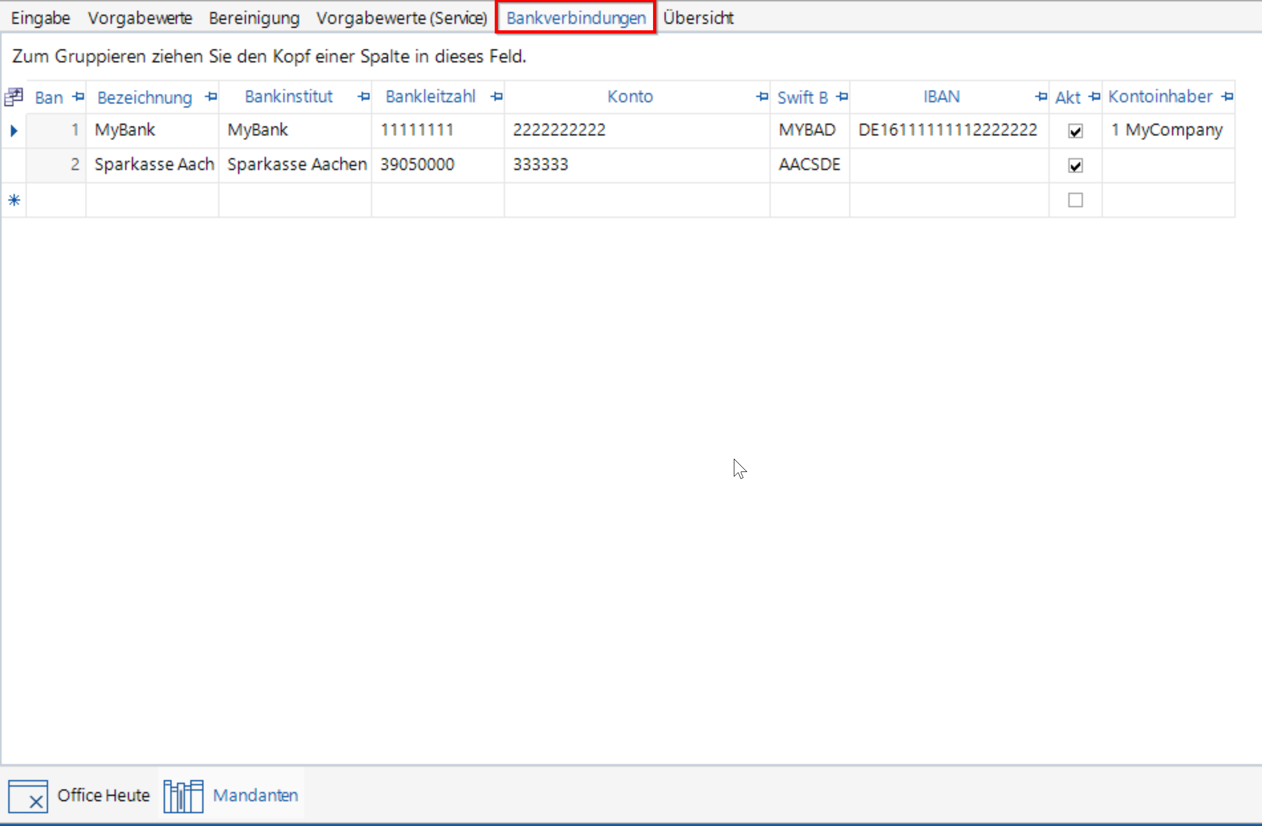Open the Vorgabewerte (Service) tab
The height and width of the screenshot is (826, 1262).
coord(402,18)
